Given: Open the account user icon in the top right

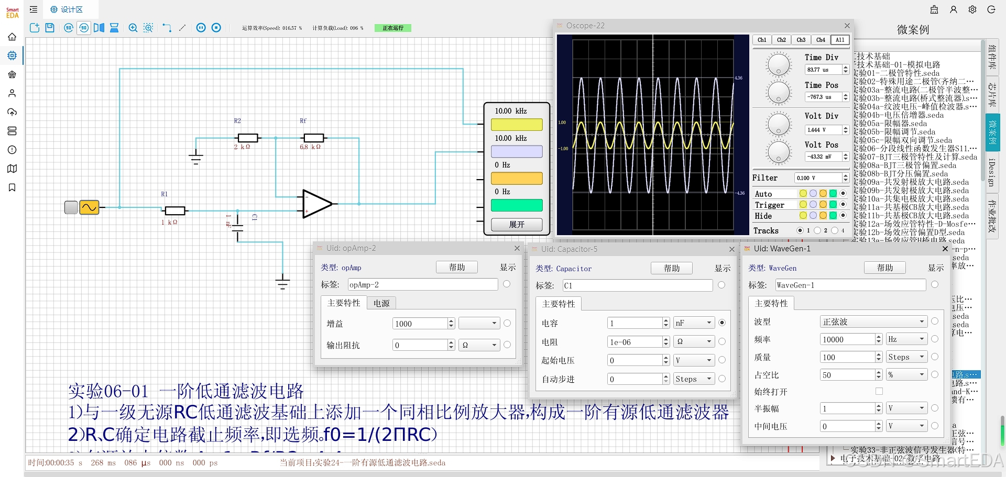Looking at the screenshot, I should 954,9.
